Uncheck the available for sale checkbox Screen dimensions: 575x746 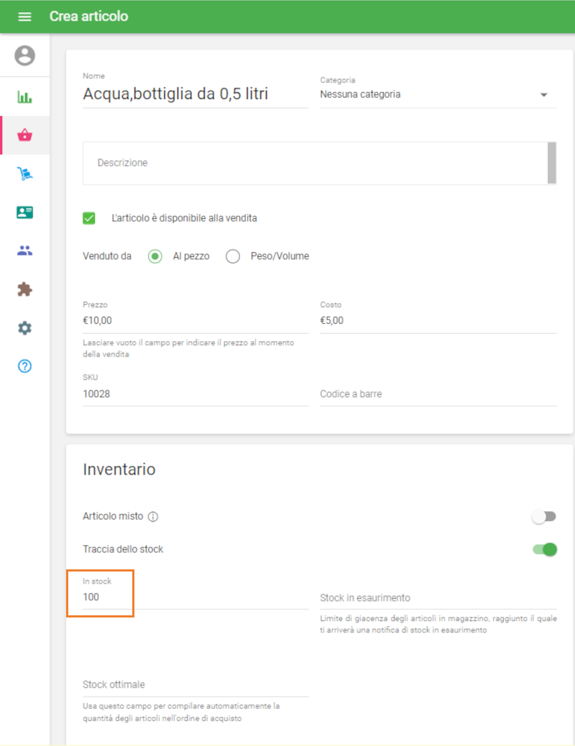coord(89,218)
